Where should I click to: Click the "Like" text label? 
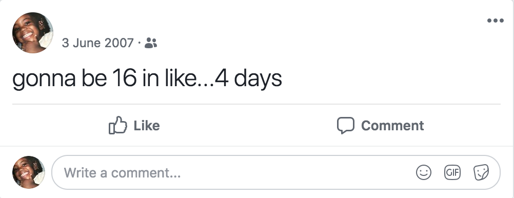(x=147, y=126)
